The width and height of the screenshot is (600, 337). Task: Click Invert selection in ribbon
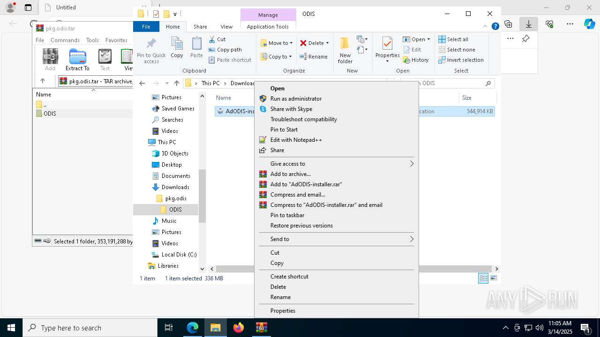(461, 60)
